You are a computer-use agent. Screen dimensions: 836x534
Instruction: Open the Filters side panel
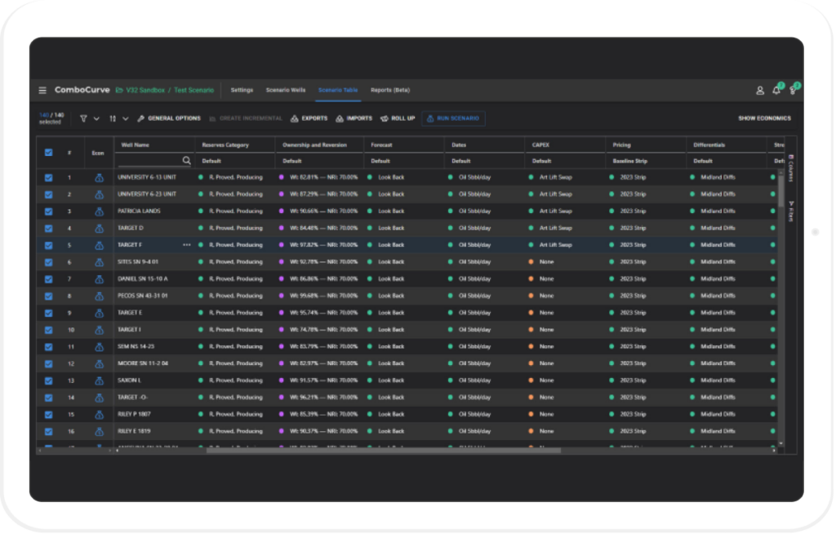click(790, 211)
